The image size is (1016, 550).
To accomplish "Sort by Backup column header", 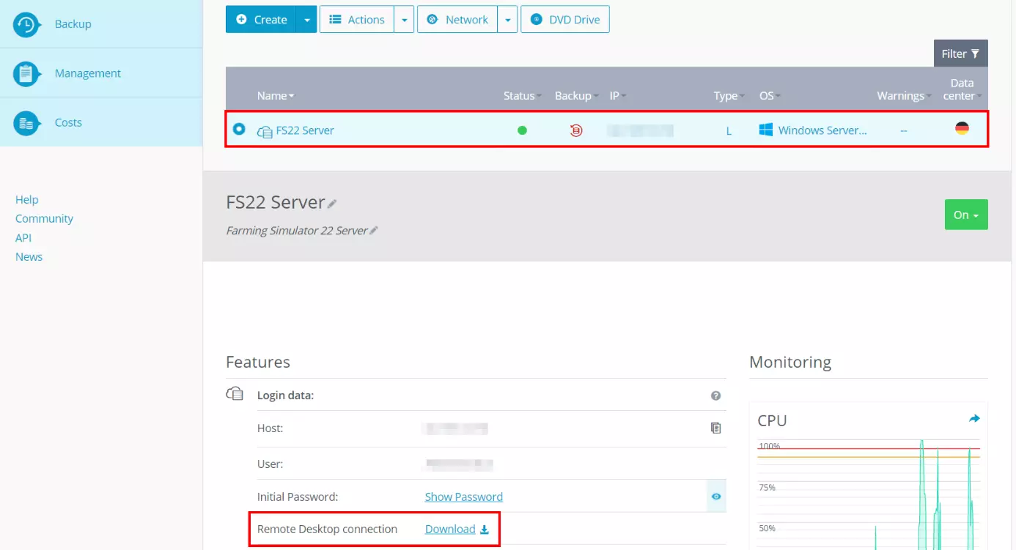I will (576, 96).
